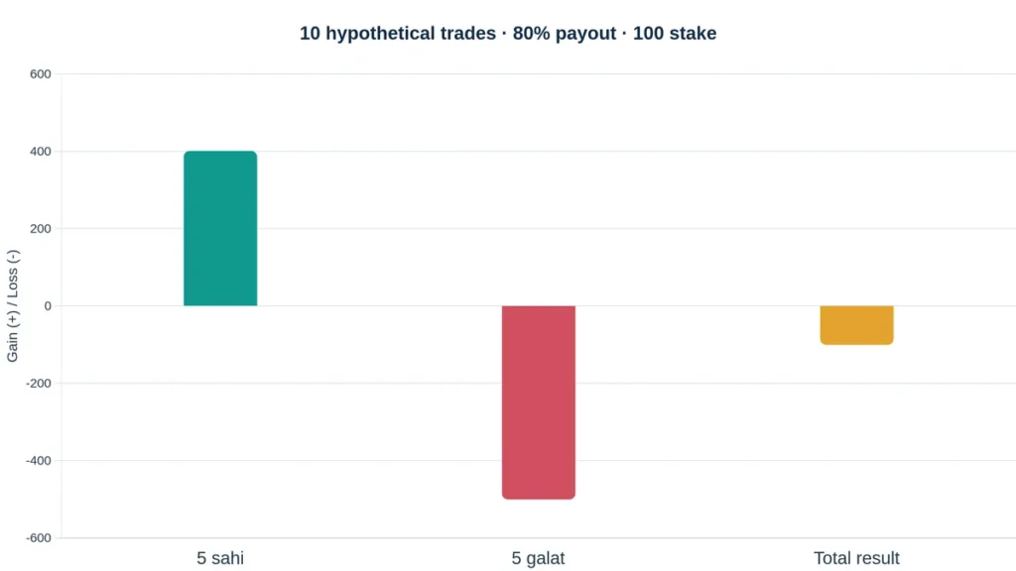This screenshot has width=1016, height=571.
Task: Click the -400 y-axis tick label
Action: (39, 461)
